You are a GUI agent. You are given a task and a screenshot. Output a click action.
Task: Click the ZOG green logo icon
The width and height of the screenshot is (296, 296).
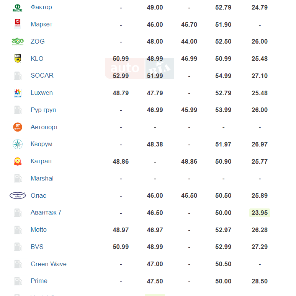(x=18, y=41)
